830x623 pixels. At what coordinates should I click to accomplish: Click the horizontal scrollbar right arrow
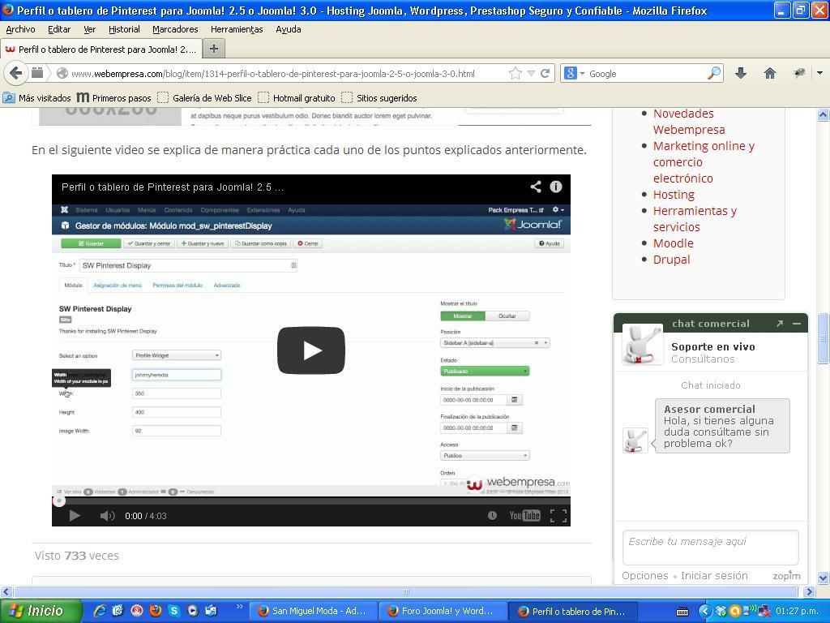(x=810, y=591)
